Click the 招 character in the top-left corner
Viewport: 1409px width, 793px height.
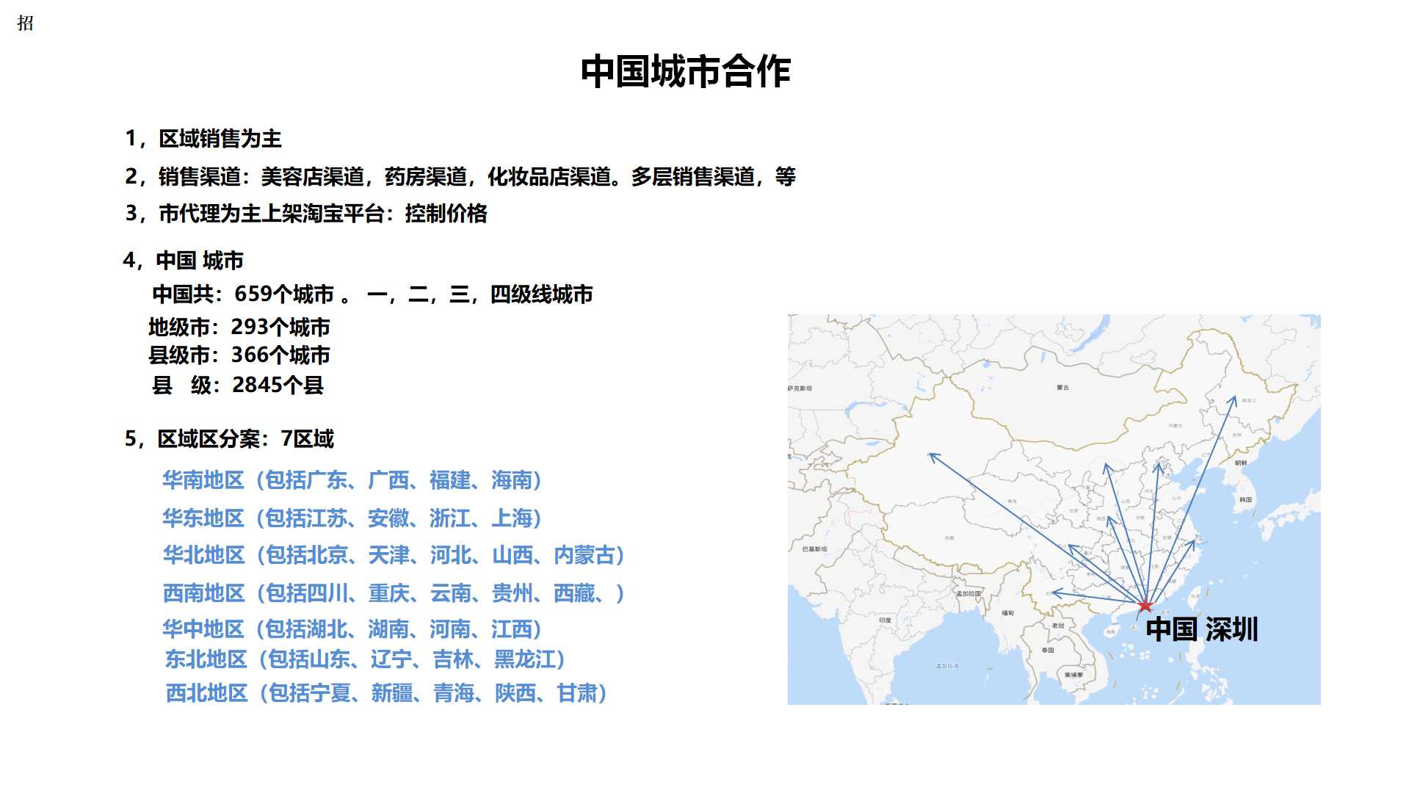click(25, 23)
